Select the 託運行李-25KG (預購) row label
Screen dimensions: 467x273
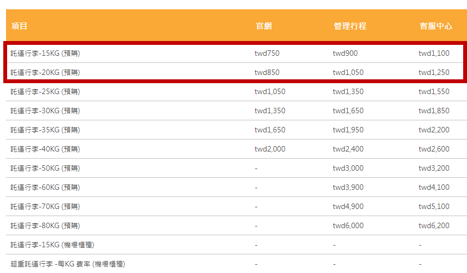click(x=45, y=91)
